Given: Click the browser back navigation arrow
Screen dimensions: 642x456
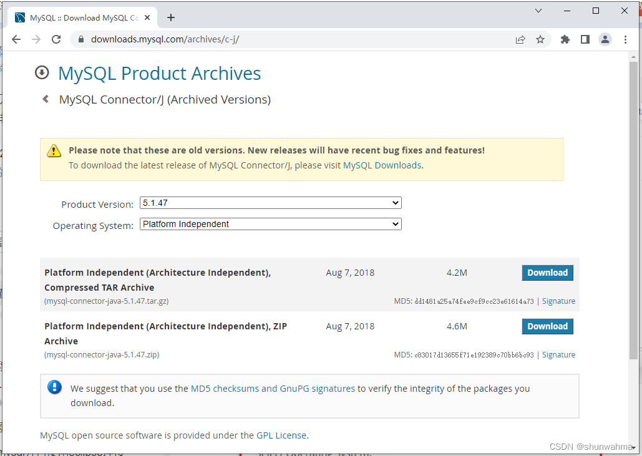Looking at the screenshot, I should point(16,39).
